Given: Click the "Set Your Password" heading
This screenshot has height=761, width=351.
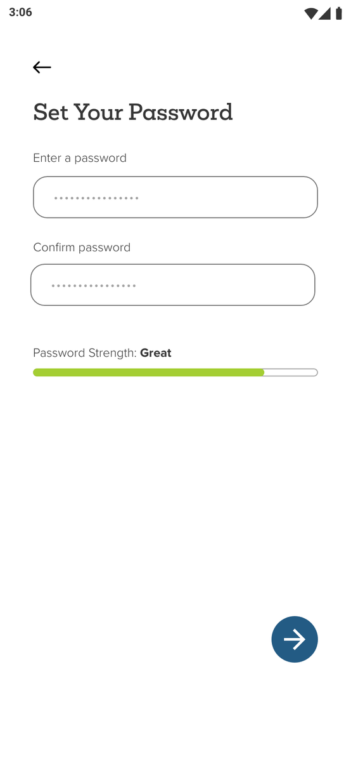Looking at the screenshot, I should 133,112.
